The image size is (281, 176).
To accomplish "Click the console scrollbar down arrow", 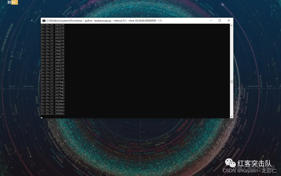I will (232, 117).
